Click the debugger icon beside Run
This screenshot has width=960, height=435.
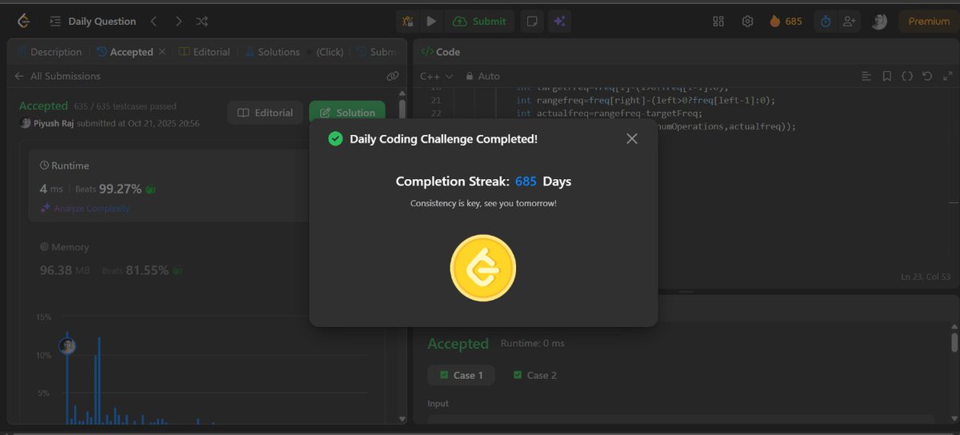pos(408,22)
